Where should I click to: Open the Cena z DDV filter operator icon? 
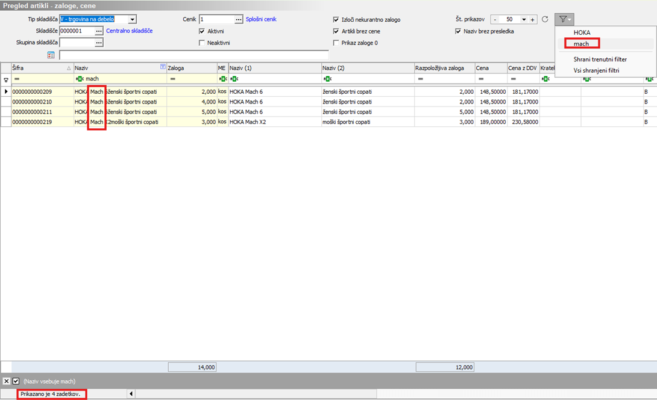tap(514, 79)
